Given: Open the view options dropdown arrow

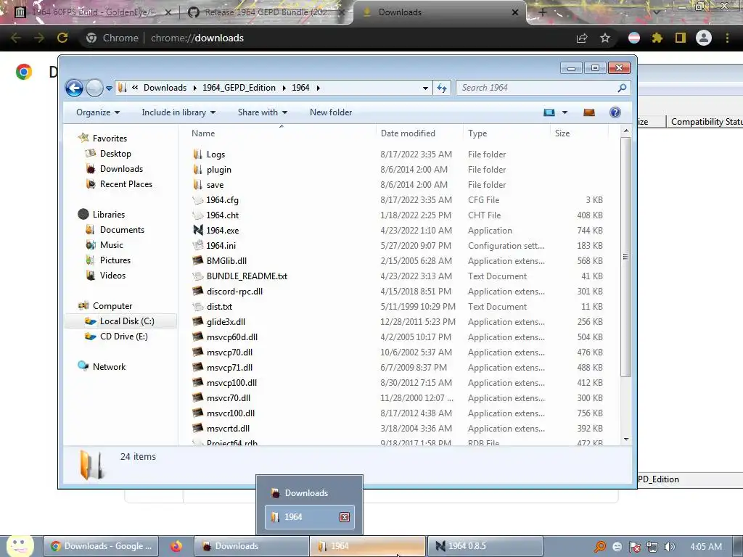Looking at the screenshot, I should 565,112.
